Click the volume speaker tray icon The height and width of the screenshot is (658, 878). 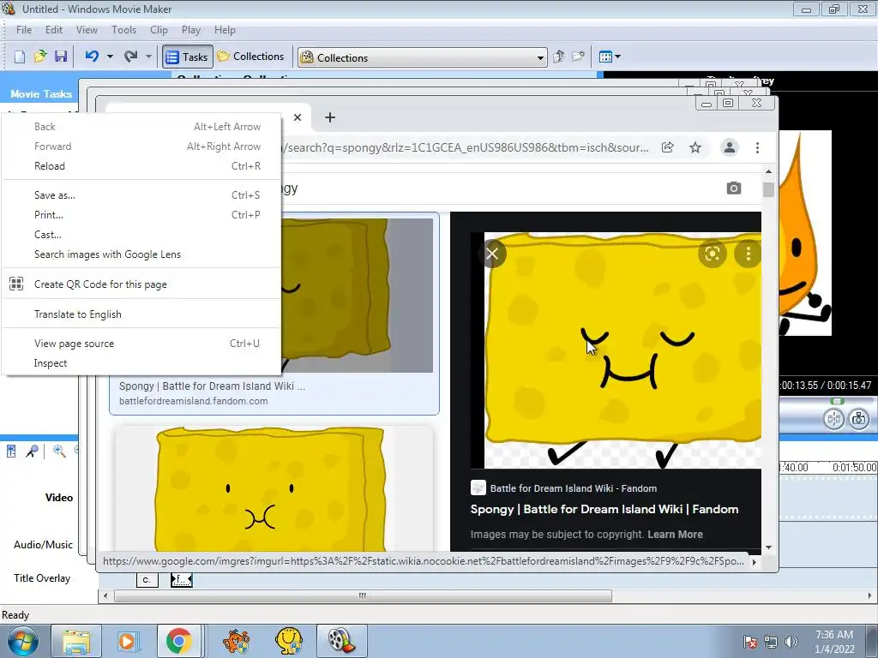(791, 642)
